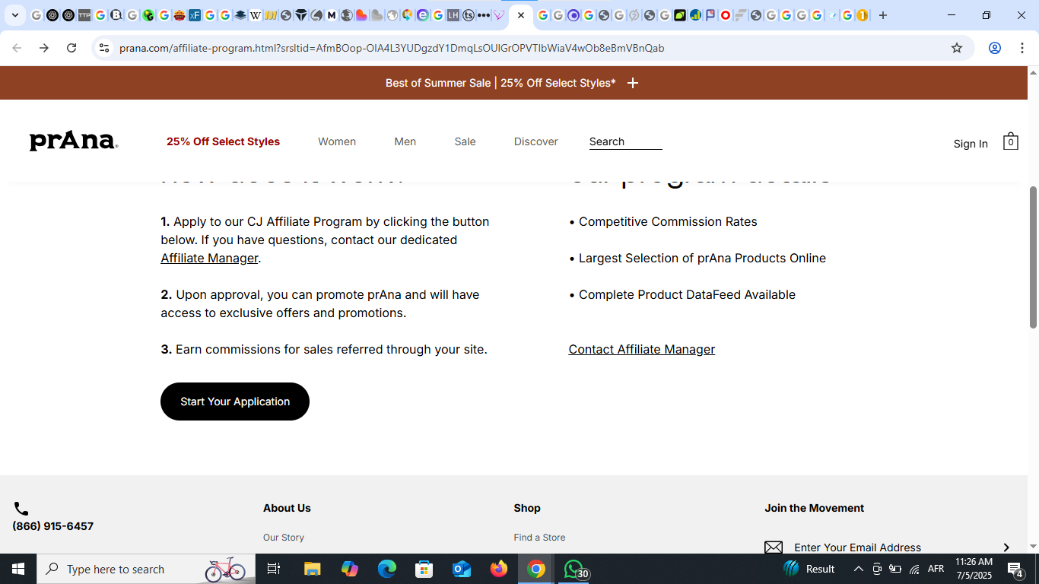Click Sign In

971,144
